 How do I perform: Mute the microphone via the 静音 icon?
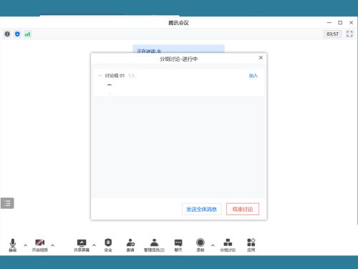click(x=13, y=245)
